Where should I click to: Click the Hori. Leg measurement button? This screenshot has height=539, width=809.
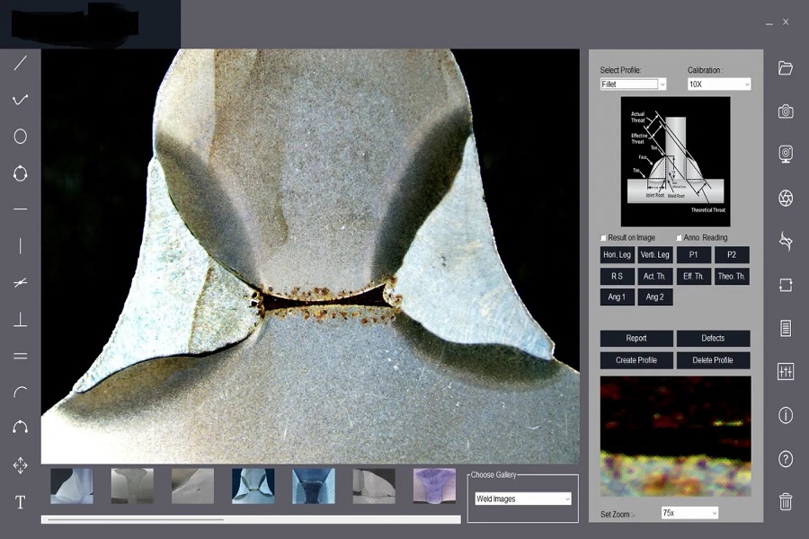tap(617, 255)
